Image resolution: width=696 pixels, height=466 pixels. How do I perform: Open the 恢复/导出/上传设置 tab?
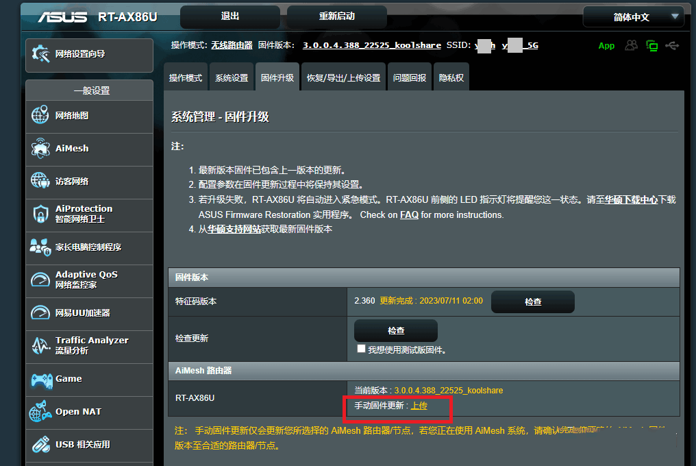point(344,77)
